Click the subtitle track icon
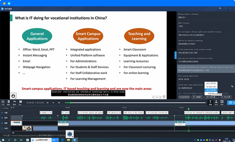 (2, 113)
